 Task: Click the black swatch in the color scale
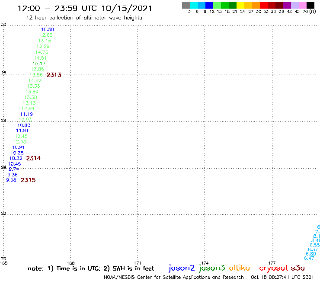point(310,5)
